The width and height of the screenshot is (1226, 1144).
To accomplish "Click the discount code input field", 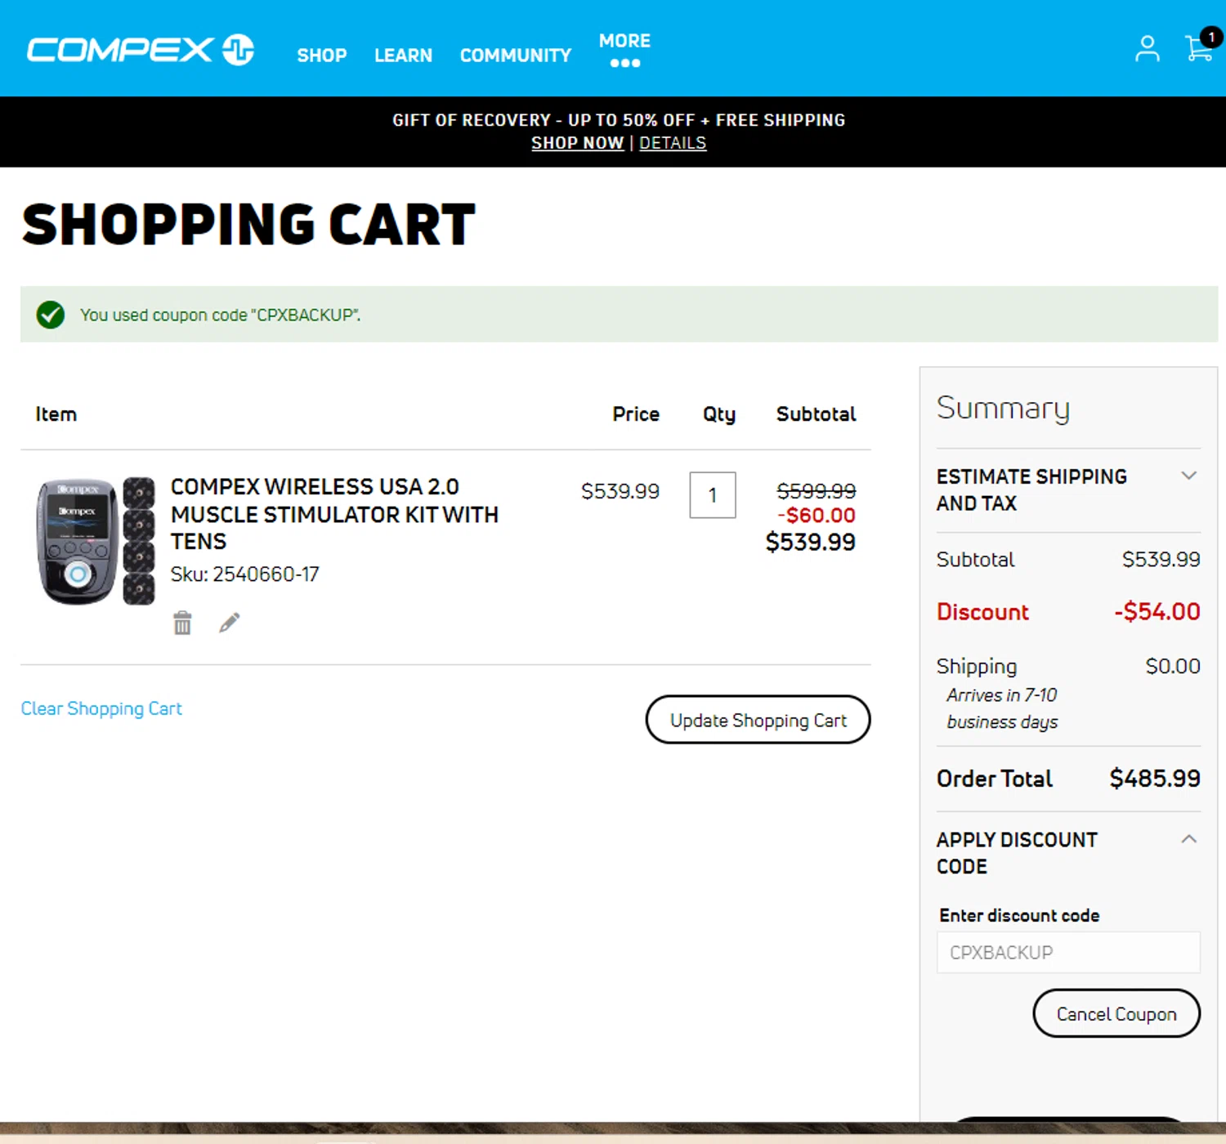I will click(x=1068, y=952).
